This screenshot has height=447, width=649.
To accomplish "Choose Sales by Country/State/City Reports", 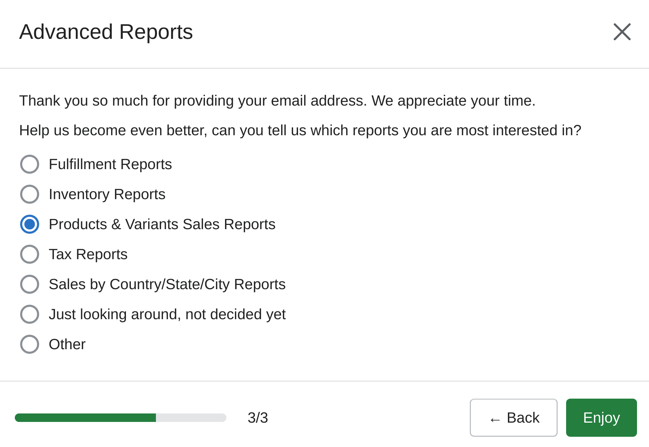I will pyautogui.click(x=30, y=284).
